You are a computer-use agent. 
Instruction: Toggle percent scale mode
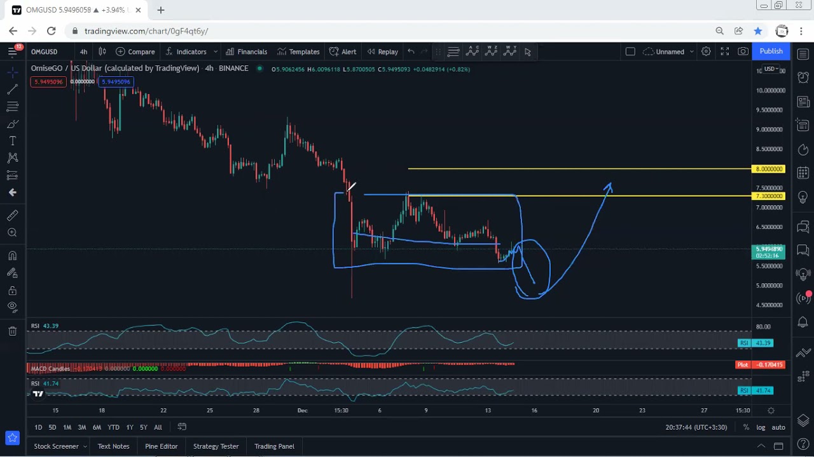pyautogui.click(x=746, y=427)
